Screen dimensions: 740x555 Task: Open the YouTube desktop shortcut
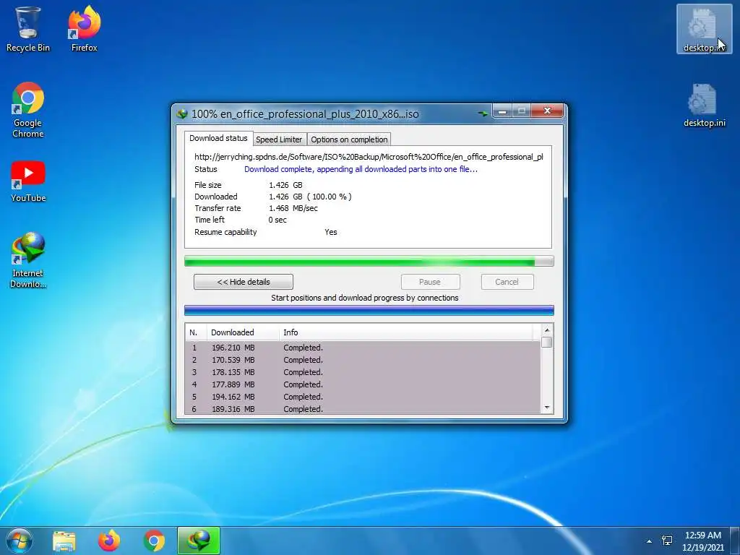[x=28, y=181]
